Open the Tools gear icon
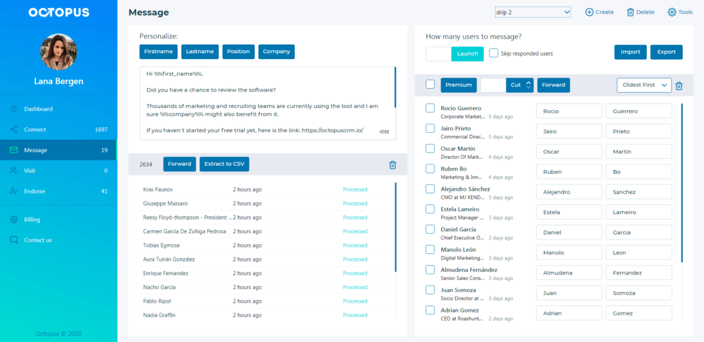The height and width of the screenshot is (342, 704). (x=672, y=12)
